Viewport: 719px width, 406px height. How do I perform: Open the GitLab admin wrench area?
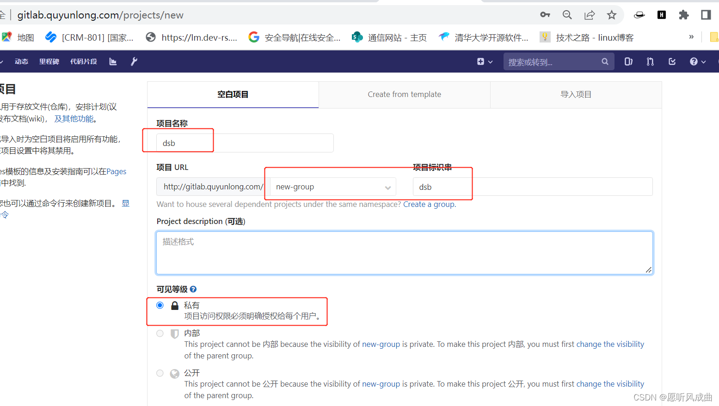[134, 61]
